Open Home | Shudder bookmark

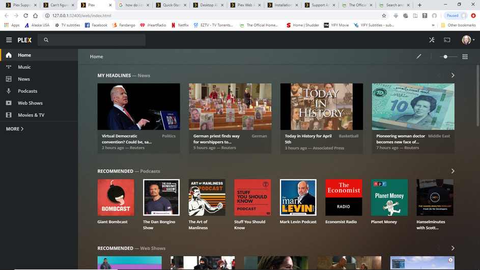coord(302,25)
